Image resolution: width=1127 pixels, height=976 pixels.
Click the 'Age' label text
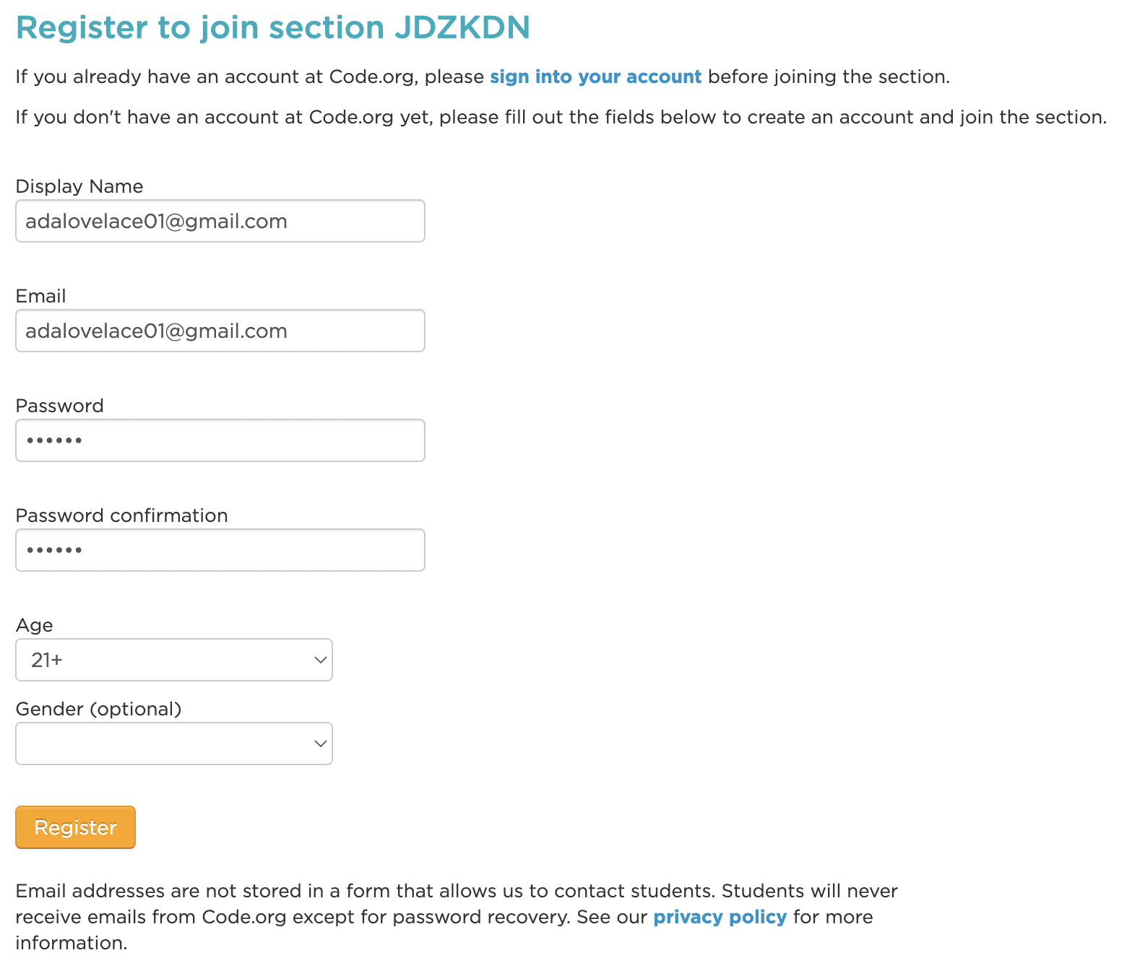point(34,625)
